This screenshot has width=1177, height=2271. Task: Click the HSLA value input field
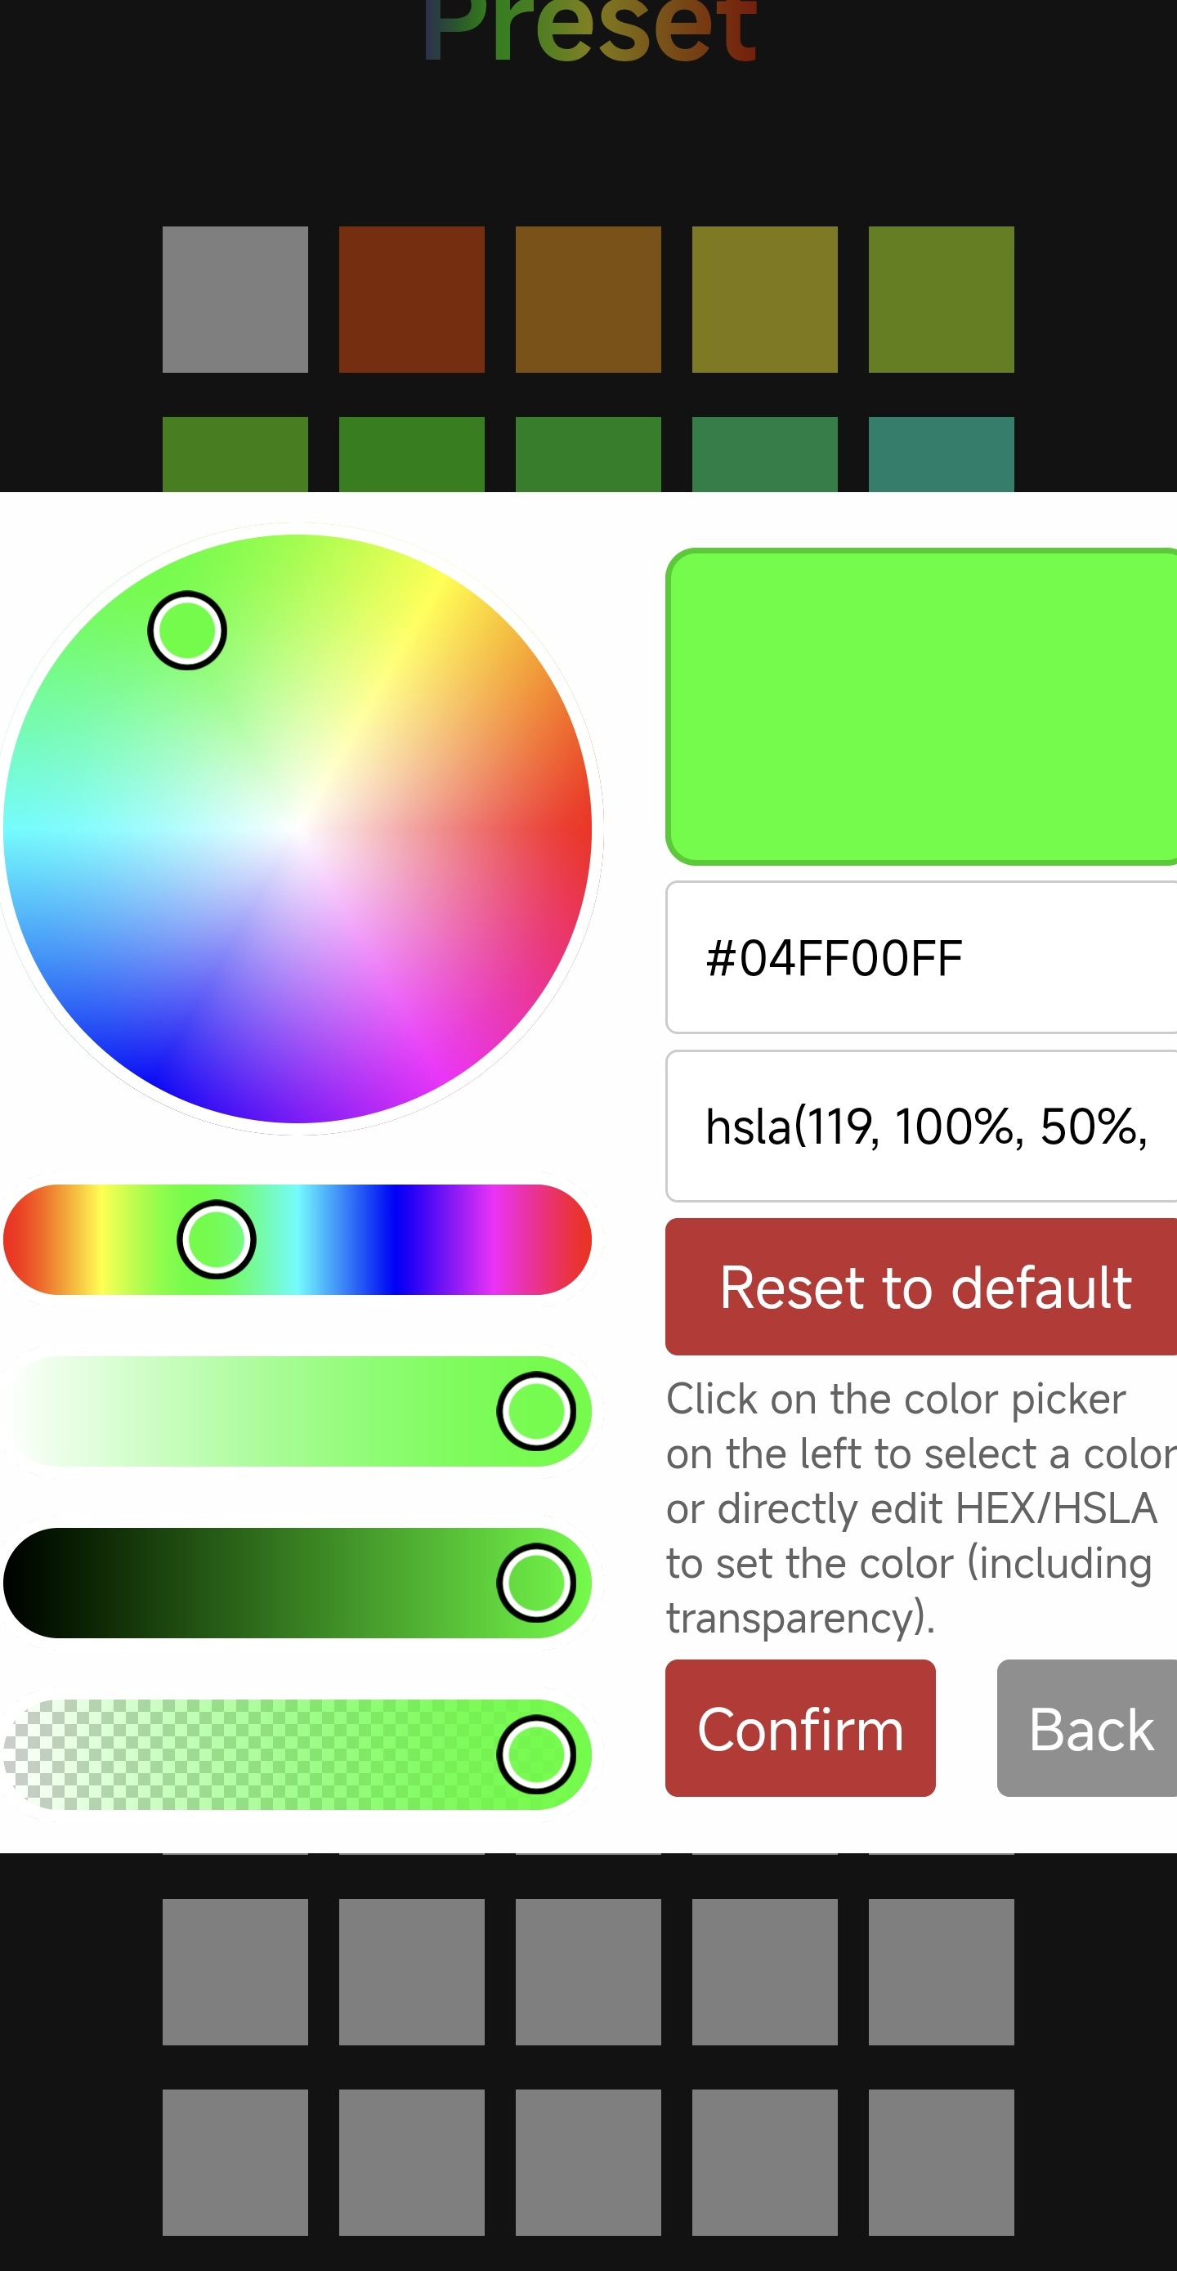coord(921,1126)
